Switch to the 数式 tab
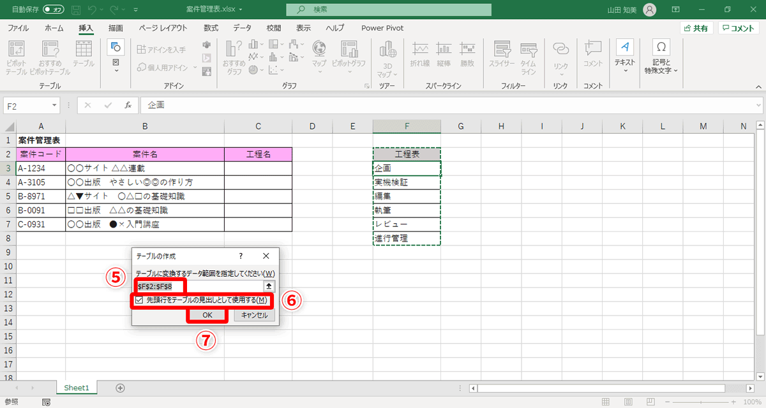This screenshot has width=766, height=408. pos(211,28)
